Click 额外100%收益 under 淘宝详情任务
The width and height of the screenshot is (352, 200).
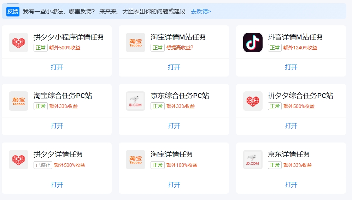[x=182, y=165]
